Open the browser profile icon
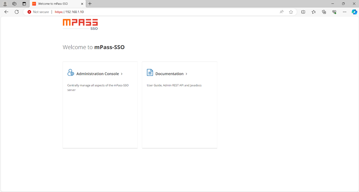Viewport: 359px width, 192px height. 5,4
